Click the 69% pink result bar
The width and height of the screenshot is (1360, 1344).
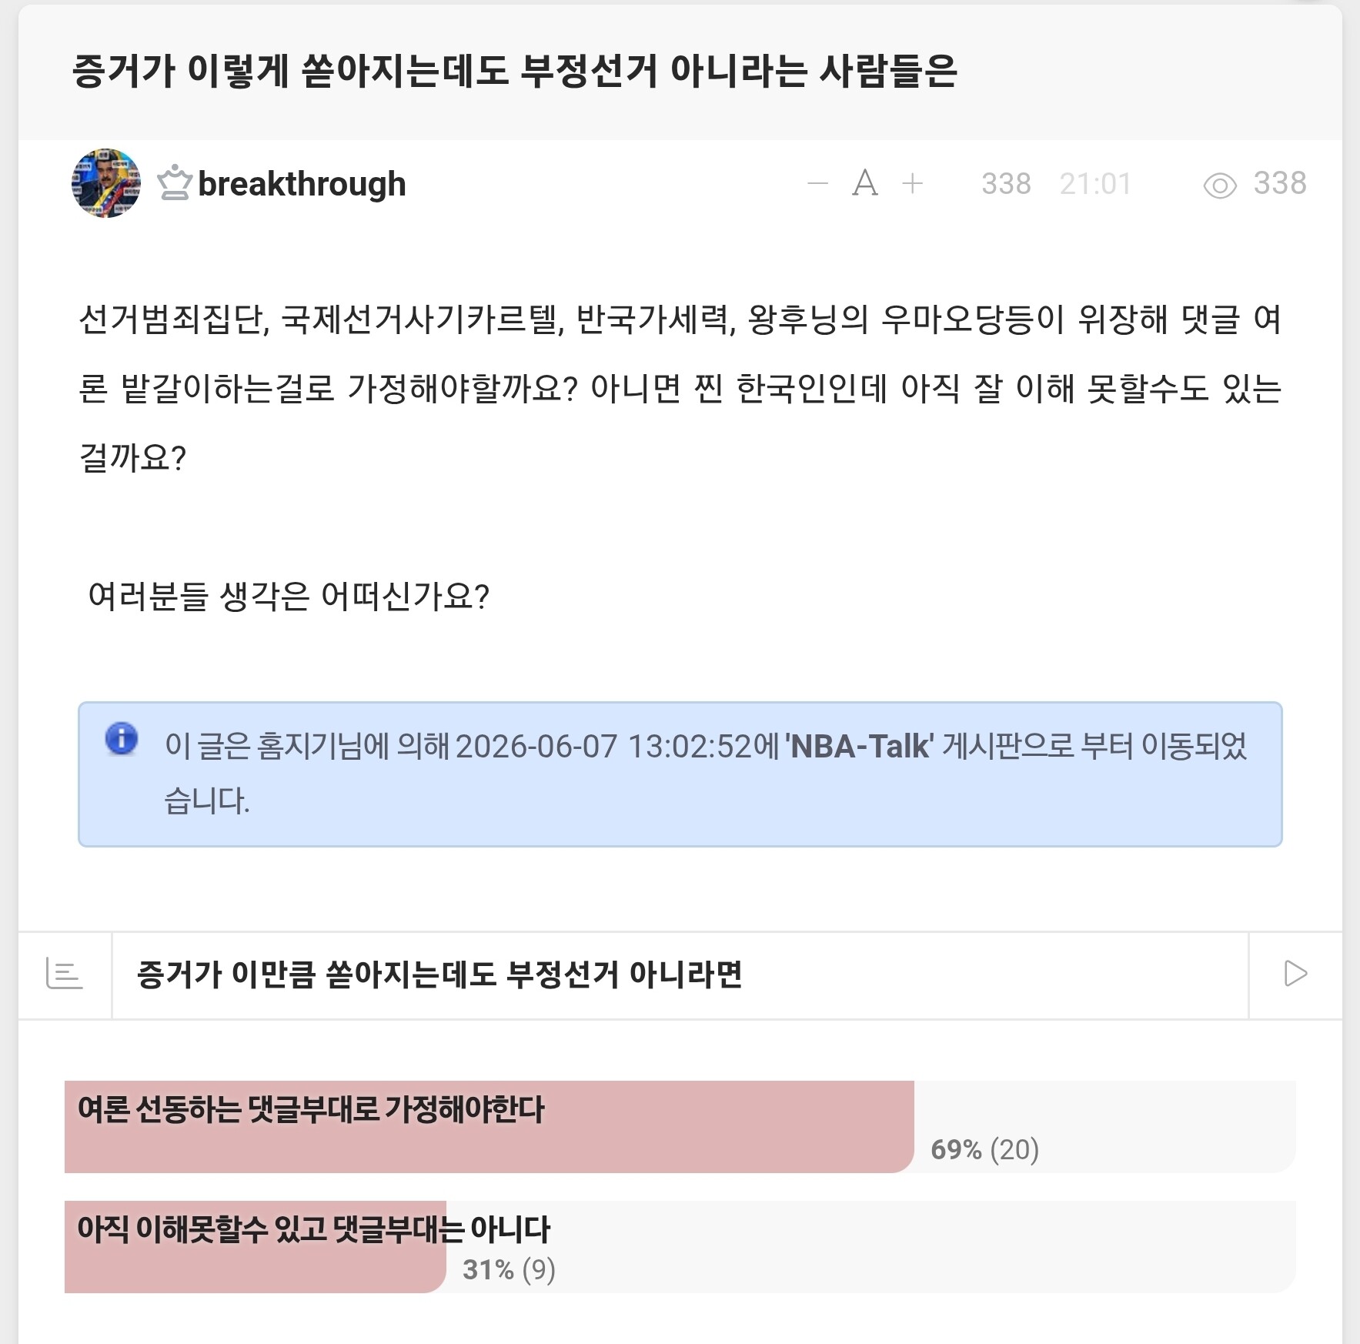click(490, 1127)
